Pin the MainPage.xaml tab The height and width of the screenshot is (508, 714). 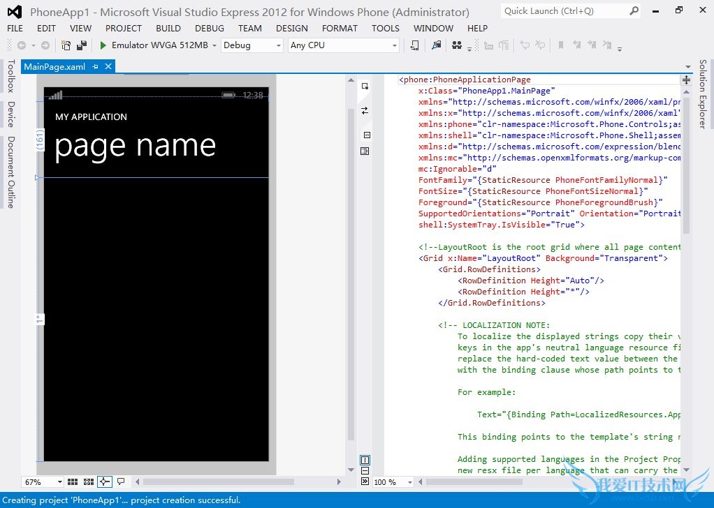(x=96, y=67)
